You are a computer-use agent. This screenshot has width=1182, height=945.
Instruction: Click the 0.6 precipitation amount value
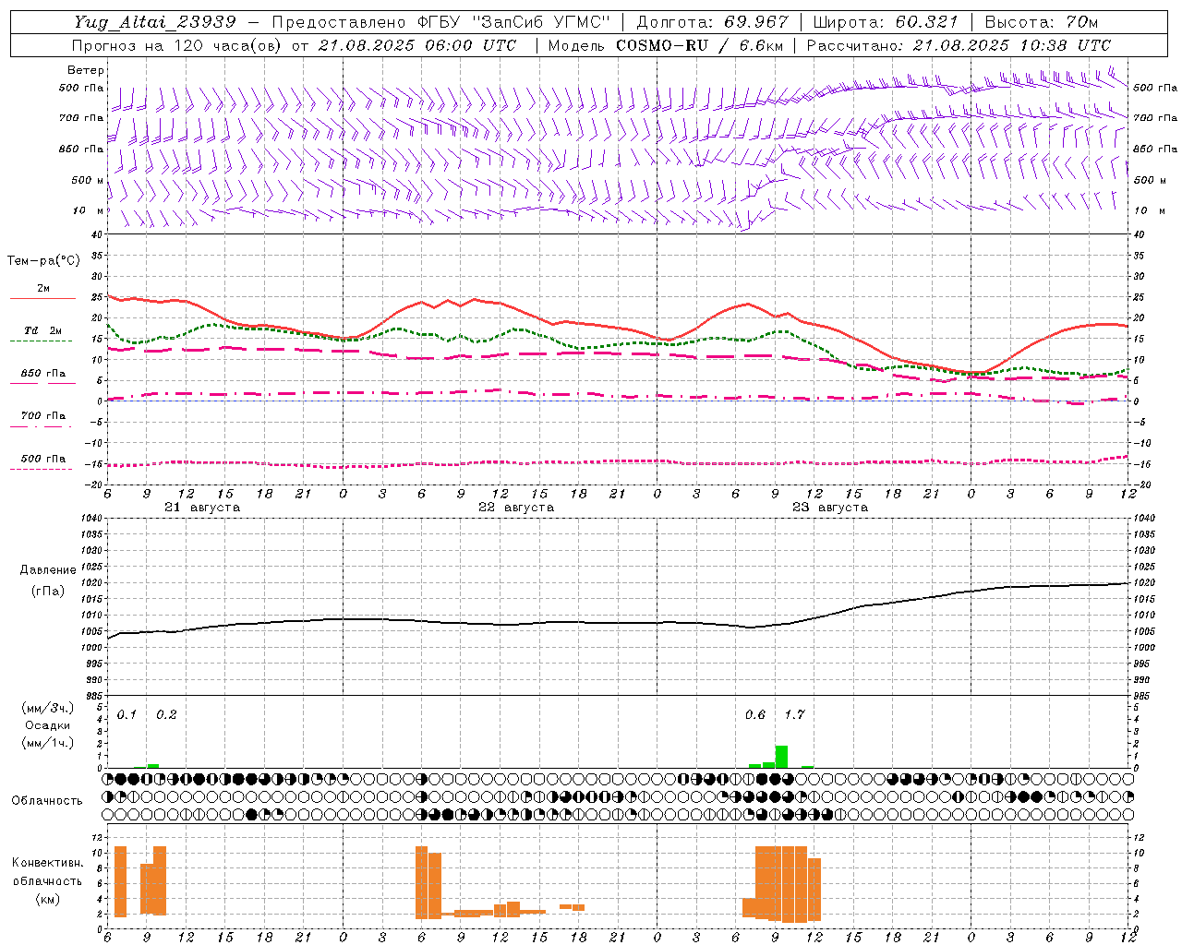[755, 715]
